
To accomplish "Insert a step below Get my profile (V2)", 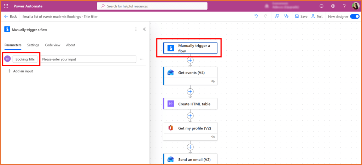I will pyautogui.click(x=190, y=147).
